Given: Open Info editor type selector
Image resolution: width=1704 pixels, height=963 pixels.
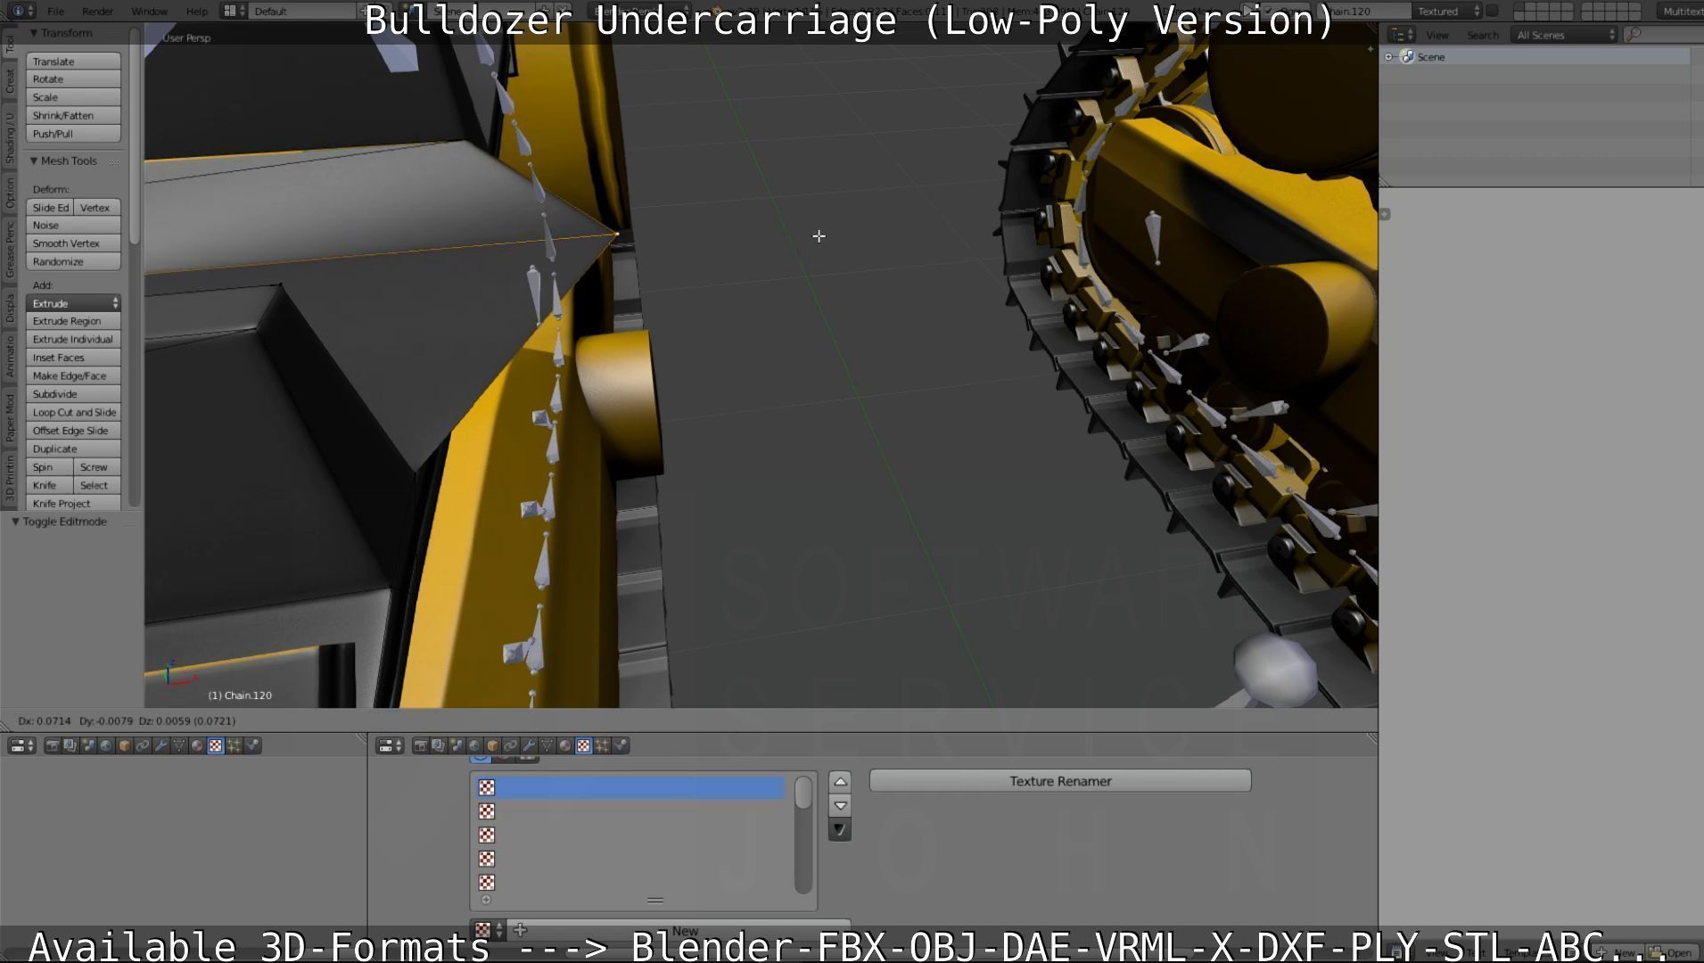Looking at the screenshot, I should click(23, 11).
